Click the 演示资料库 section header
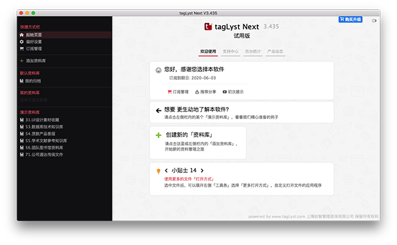 coord(30,112)
